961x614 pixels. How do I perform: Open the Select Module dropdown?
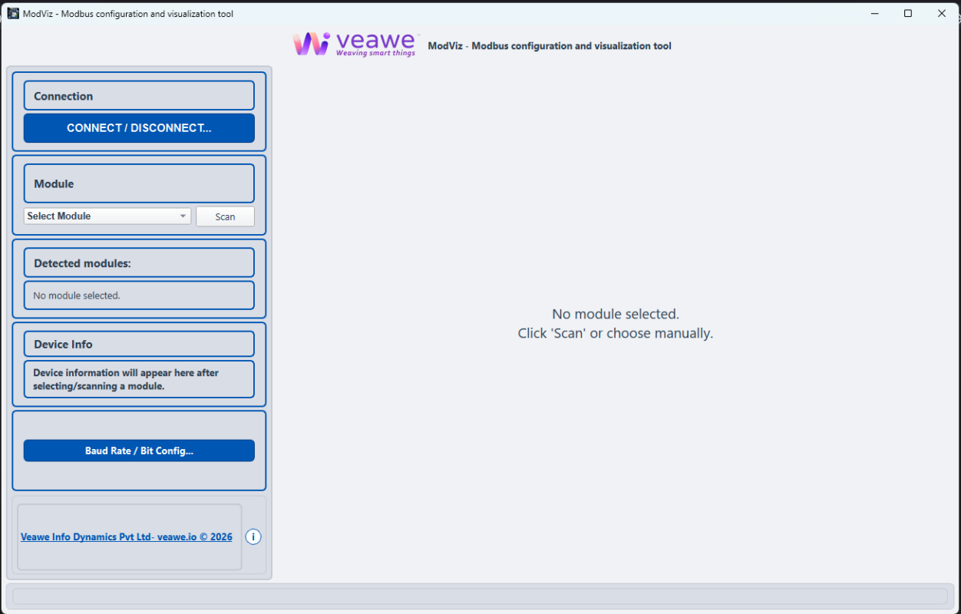107,216
